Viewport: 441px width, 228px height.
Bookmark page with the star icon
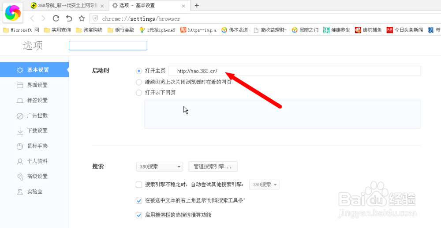click(82, 18)
